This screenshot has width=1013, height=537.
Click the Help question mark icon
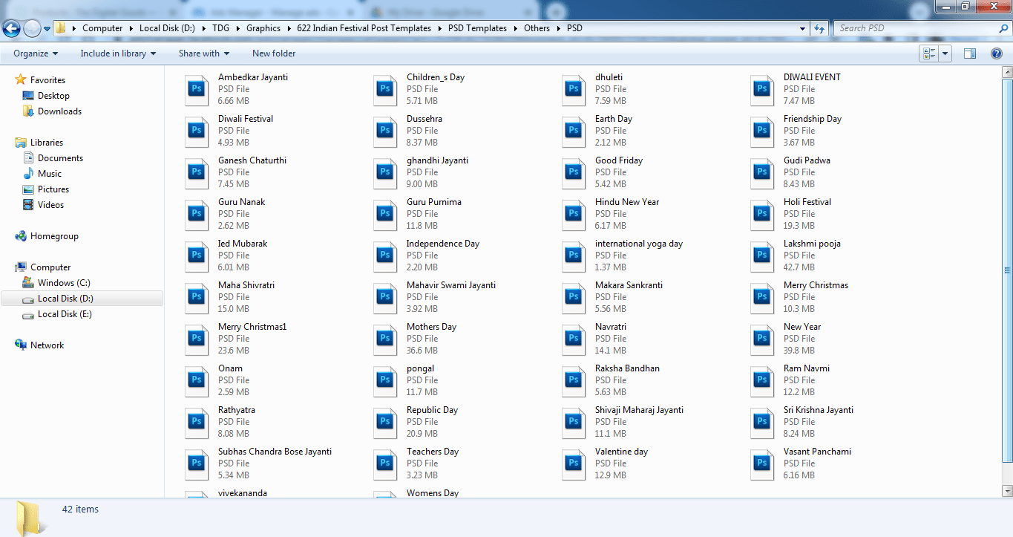point(997,53)
